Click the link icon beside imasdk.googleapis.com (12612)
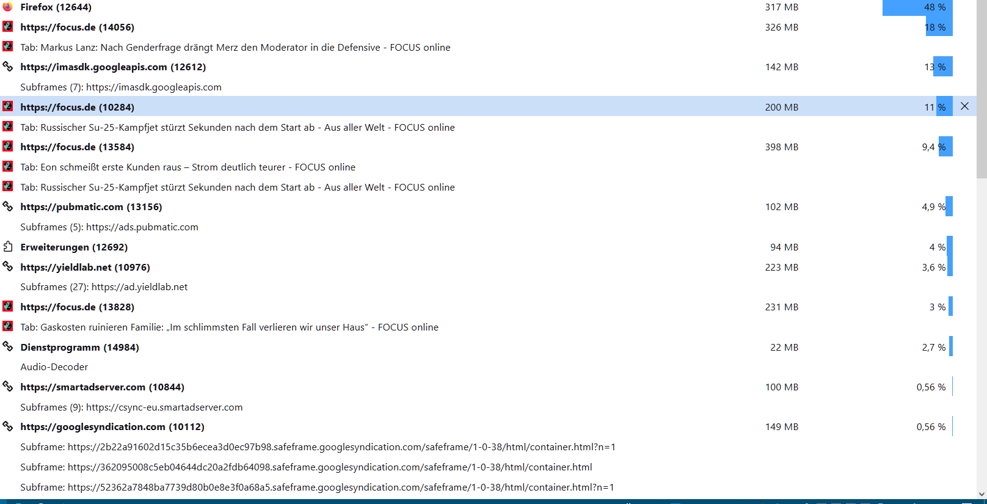 (7, 66)
